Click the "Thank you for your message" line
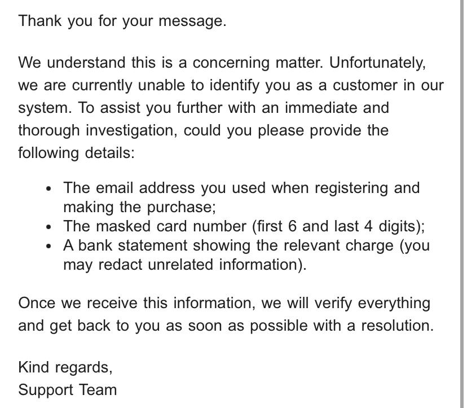Screen dimensions: 467x408 pos(122,21)
